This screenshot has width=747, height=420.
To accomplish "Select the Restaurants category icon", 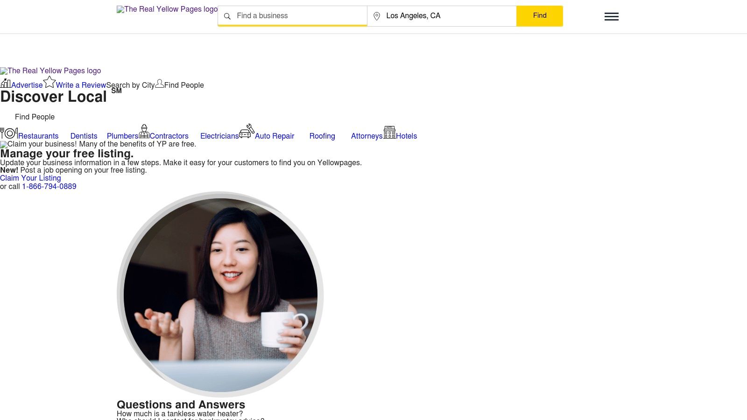I will pyautogui.click(x=9, y=133).
